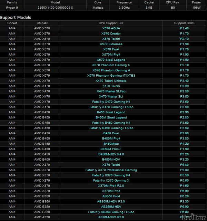Open the AB350 Pro4 link
Viewport: 207px width, 221px height.
[111, 196]
